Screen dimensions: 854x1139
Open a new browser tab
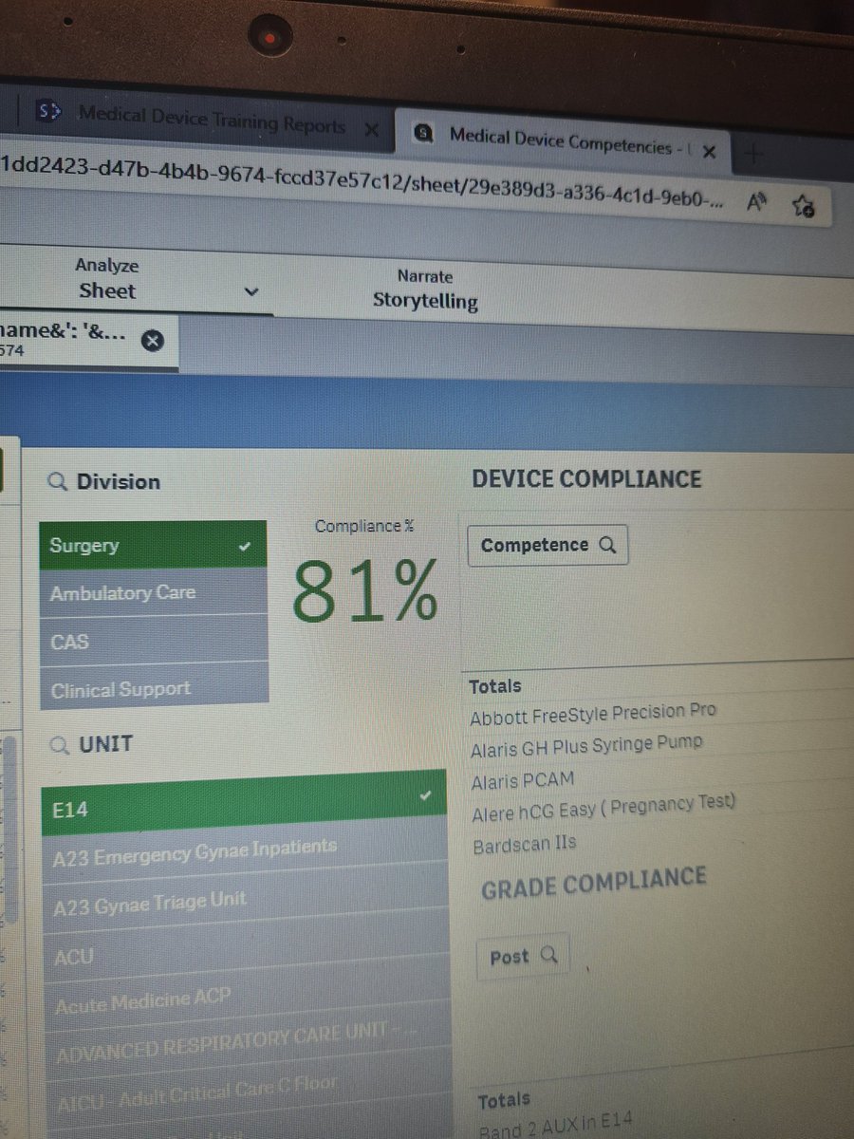(754, 153)
